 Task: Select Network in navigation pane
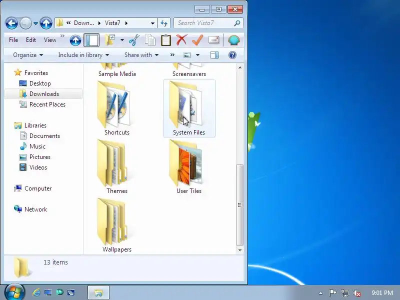(x=35, y=209)
